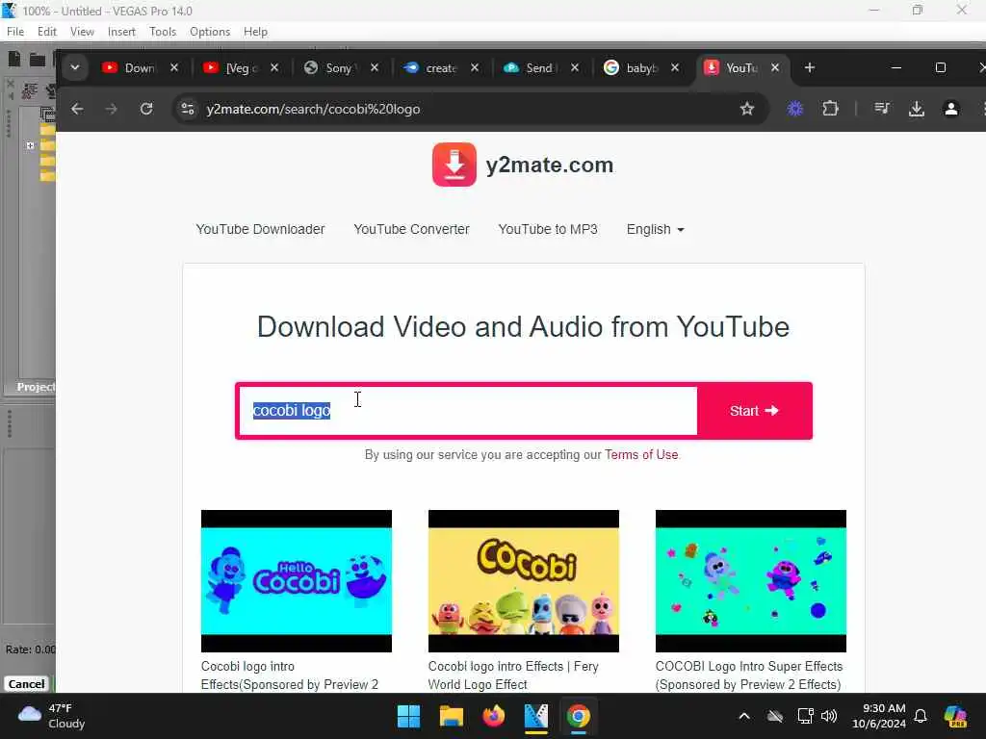The image size is (986, 739).
Task: Click the Cancel button in VEGAS
Action: (26, 684)
